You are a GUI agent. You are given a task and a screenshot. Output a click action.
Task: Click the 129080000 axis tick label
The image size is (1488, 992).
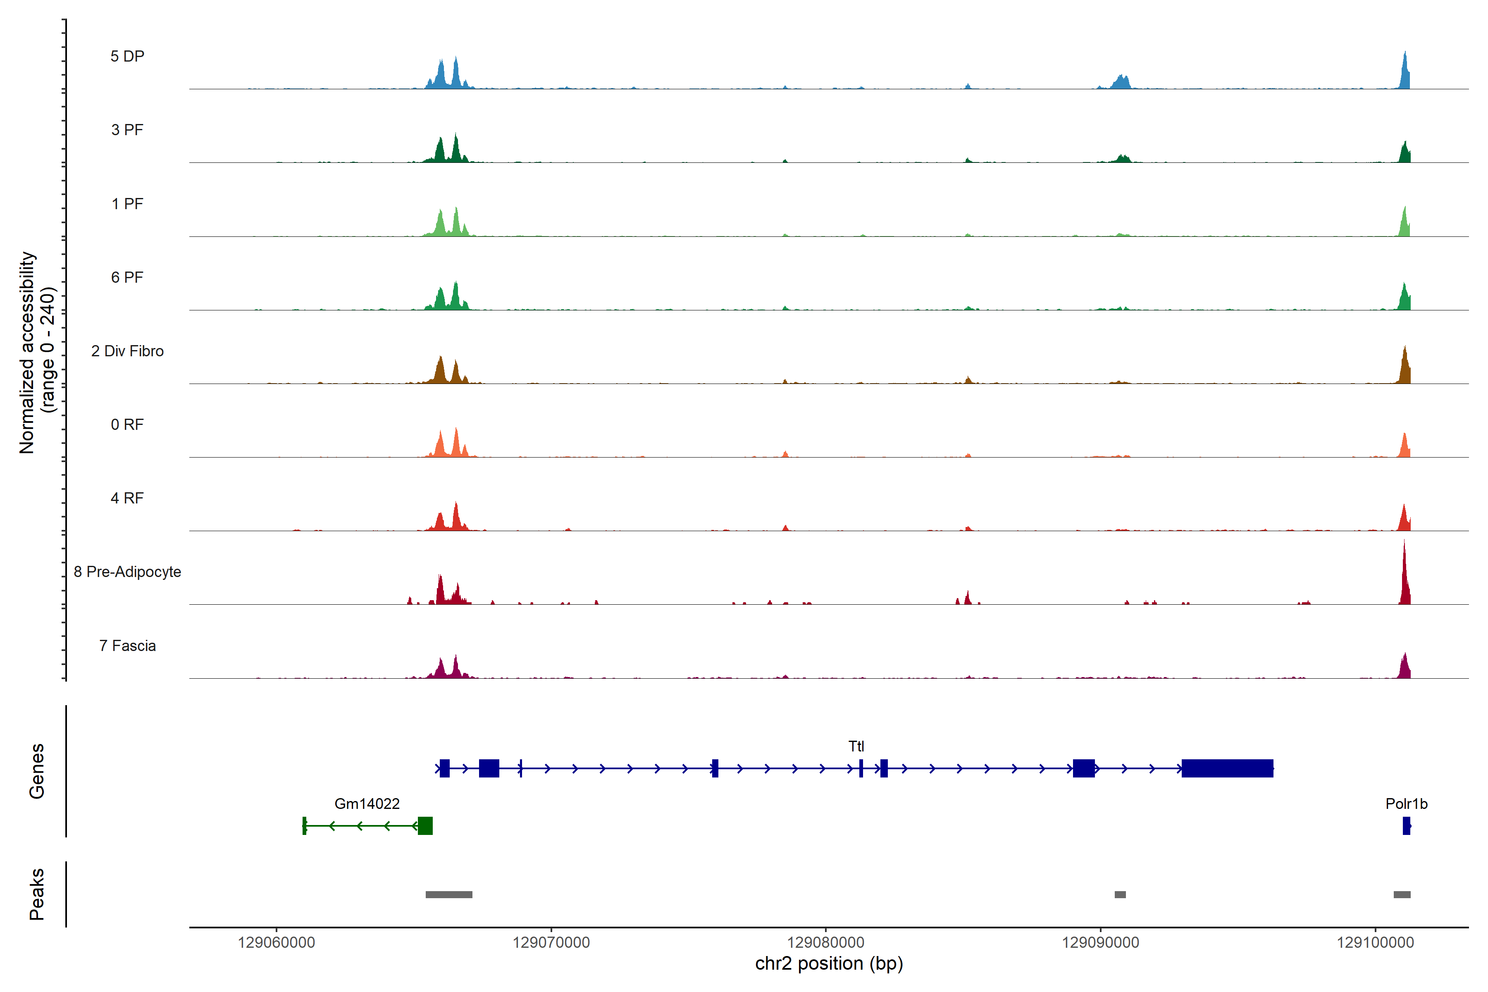tap(825, 943)
